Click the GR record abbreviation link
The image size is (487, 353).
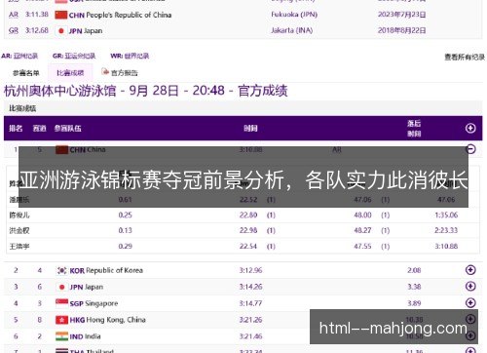coord(14,30)
